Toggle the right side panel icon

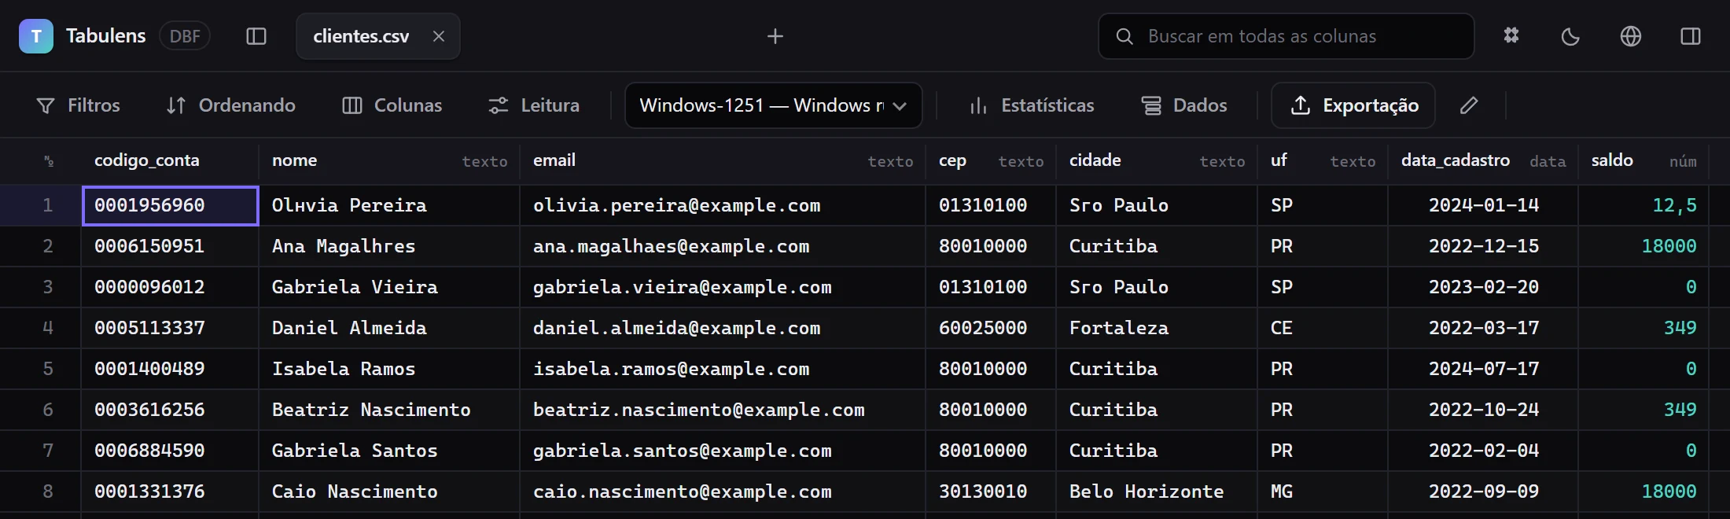[x=1691, y=36]
